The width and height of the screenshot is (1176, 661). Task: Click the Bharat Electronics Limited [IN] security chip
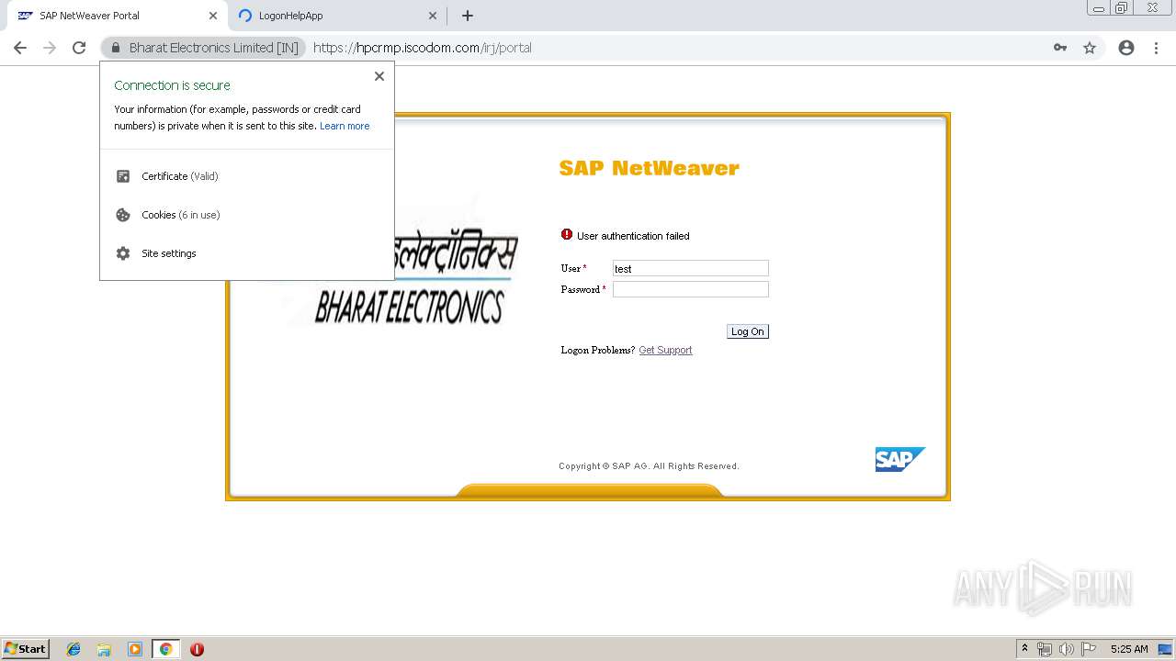[204, 48]
